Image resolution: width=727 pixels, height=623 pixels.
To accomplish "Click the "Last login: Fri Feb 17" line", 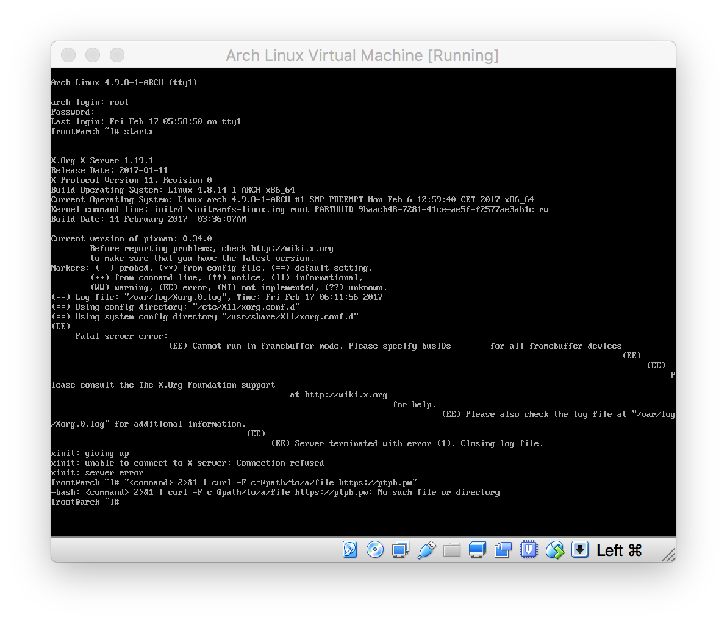I will [x=146, y=121].
